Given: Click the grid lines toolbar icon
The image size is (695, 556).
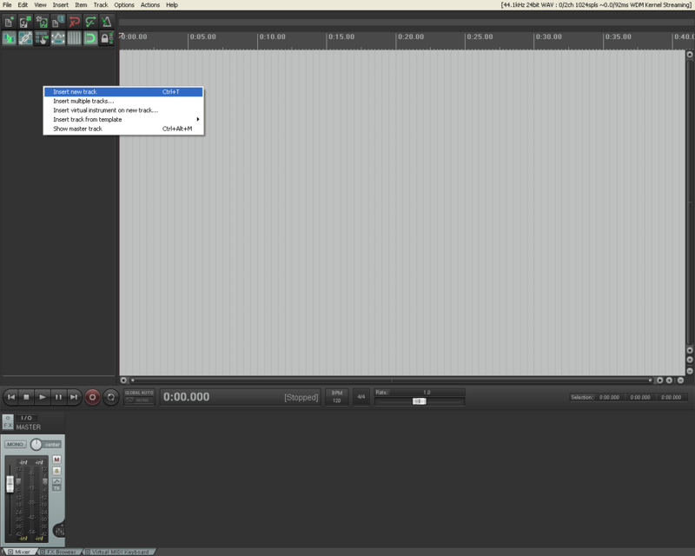Looking at the screenshot, I should pos(74,38).
